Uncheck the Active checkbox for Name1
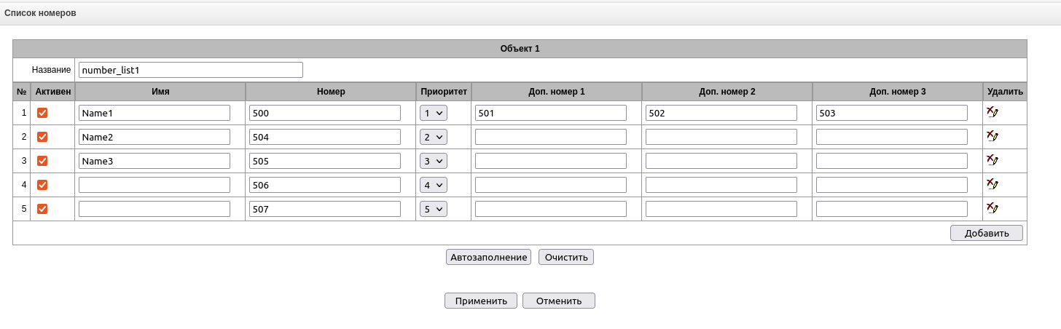1061x329 pixels. (x=42, y=113)
